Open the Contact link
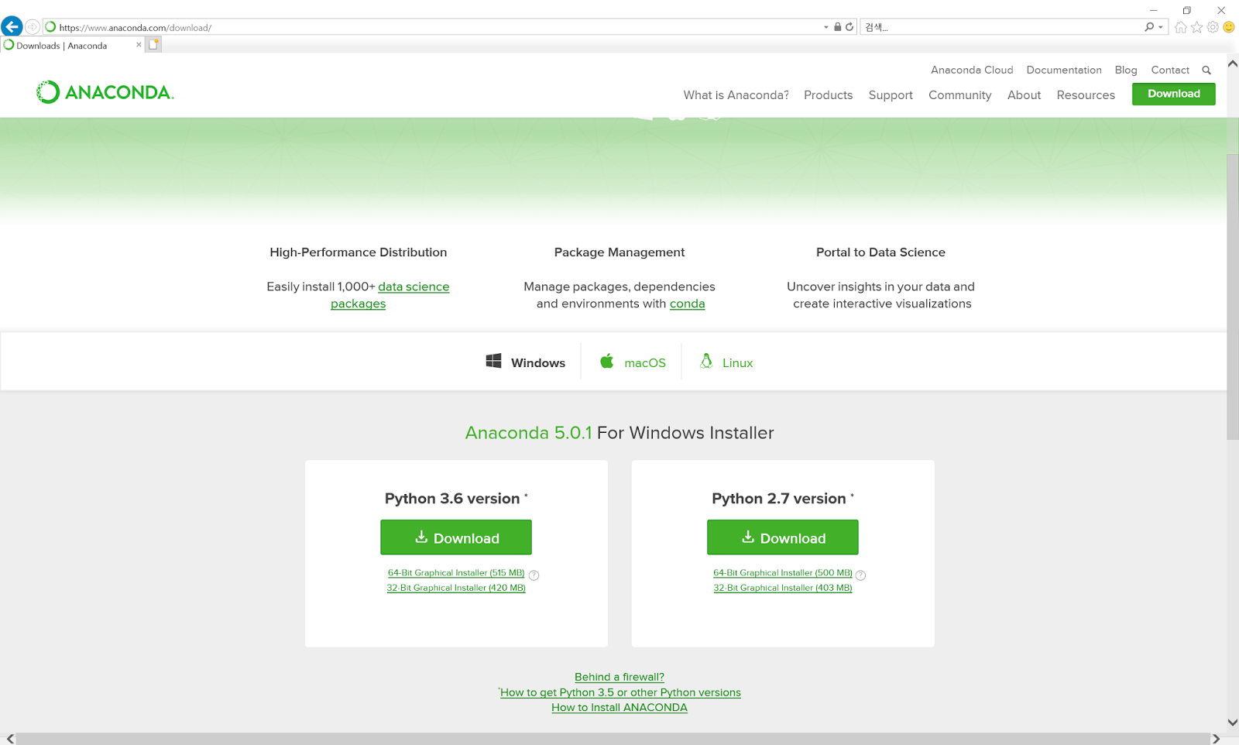This screenshot has width=1239, height=745. coord(1170,70)
